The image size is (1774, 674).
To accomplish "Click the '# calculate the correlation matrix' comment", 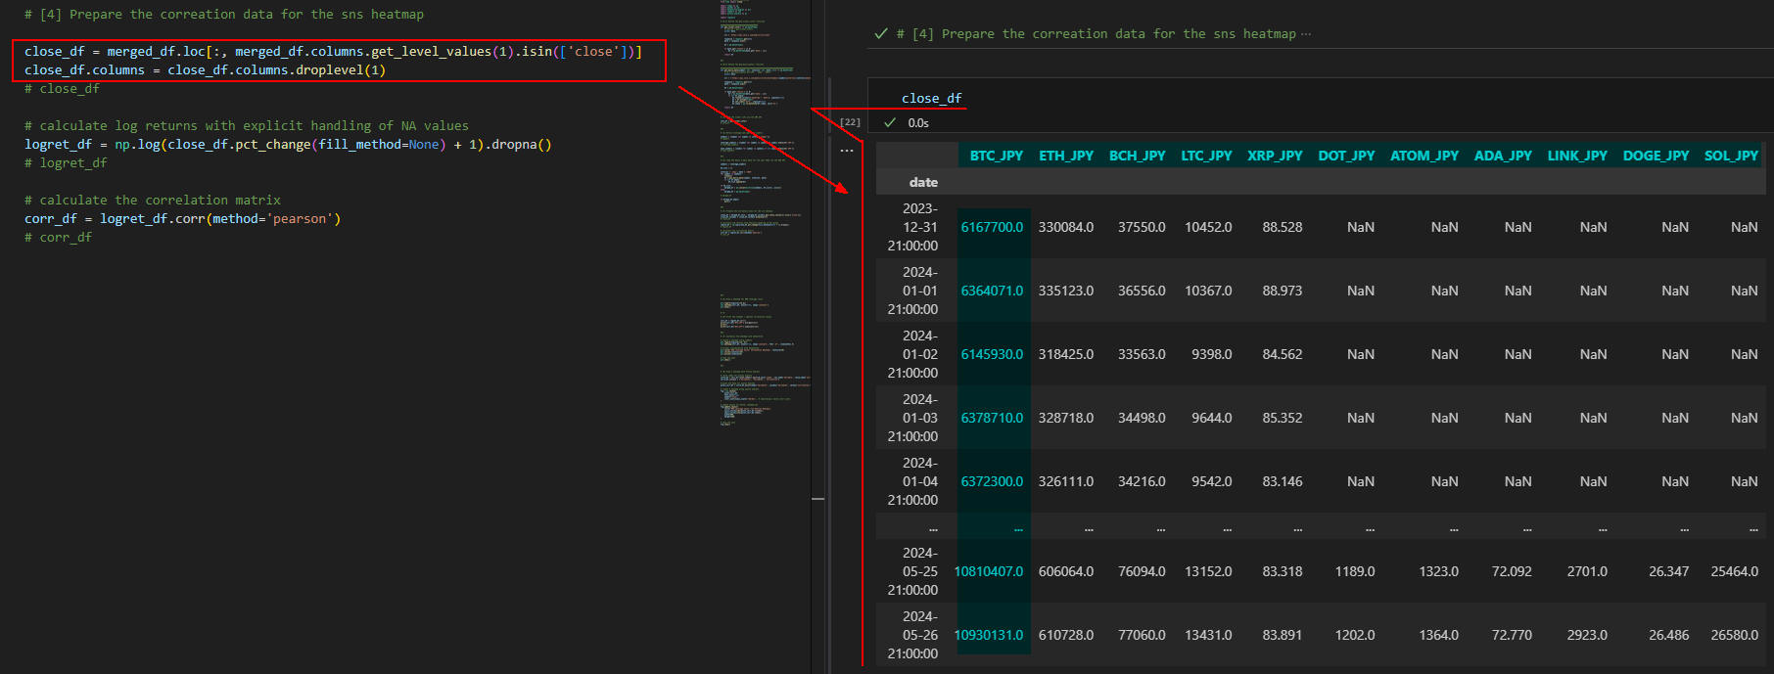I will (153, 201).
